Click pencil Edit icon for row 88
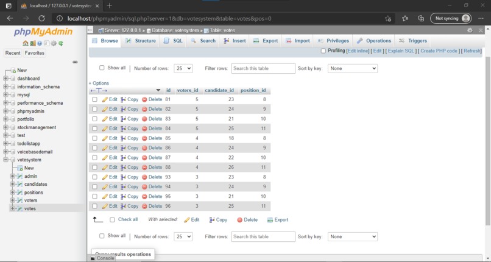Viewport: 491px width, 262px height. (105, 168)
